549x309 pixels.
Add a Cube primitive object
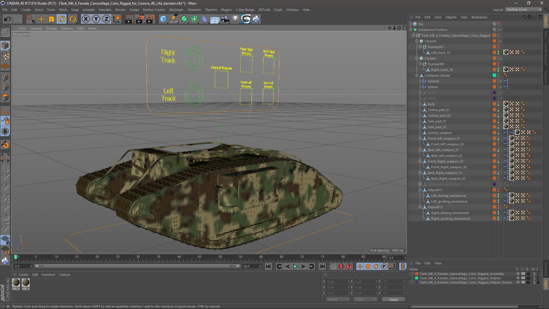click(163, 19)
